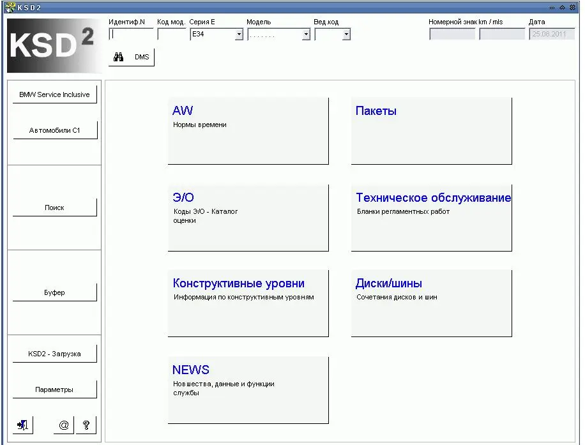Click the Номерной знак field
Screen dimensions: 585x445
coord(453,34)
